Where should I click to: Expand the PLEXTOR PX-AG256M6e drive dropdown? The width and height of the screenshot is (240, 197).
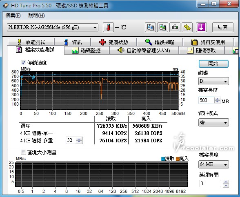pos(53,27)
